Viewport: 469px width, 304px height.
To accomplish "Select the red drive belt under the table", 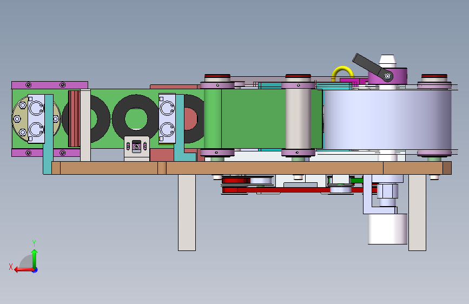I will tap(299, 190).
